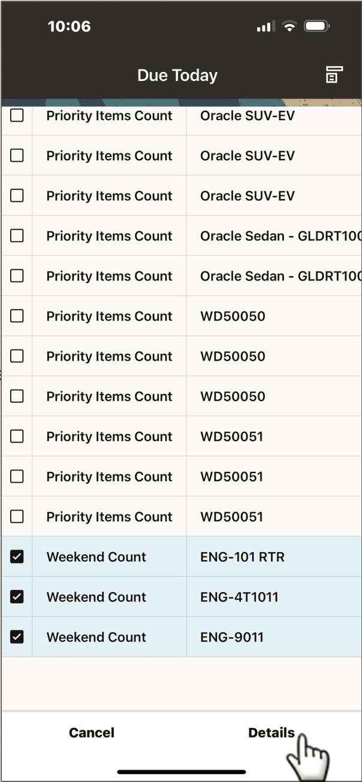The image size is (362, 782).
Task: Tap the Due Today title
Action: click(177, 75)
